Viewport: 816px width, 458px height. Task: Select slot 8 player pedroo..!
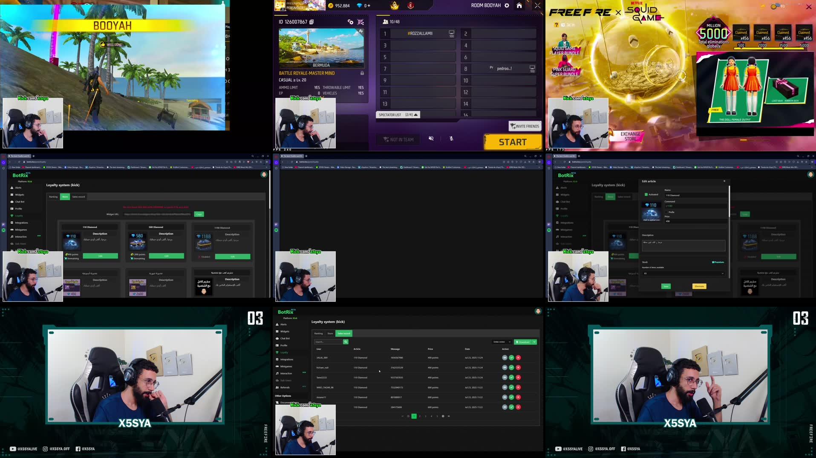pos(499,68)
